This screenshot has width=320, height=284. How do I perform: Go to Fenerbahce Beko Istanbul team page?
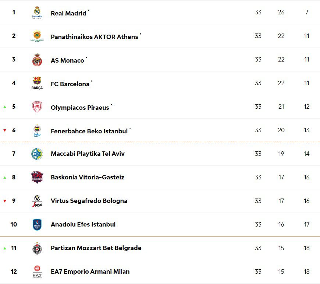click(89, 131)
